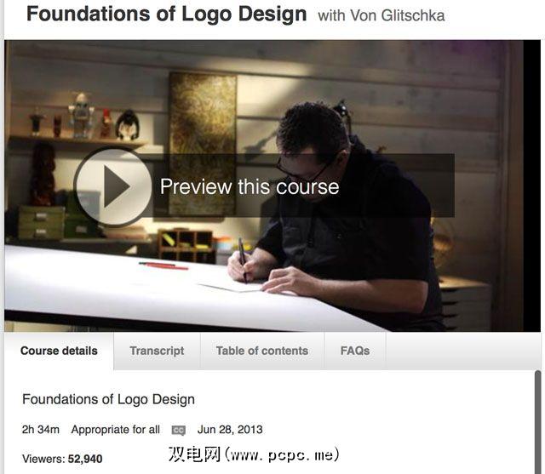Click the black bar at video's right edge
545x474 pixels.
(532, 186)
